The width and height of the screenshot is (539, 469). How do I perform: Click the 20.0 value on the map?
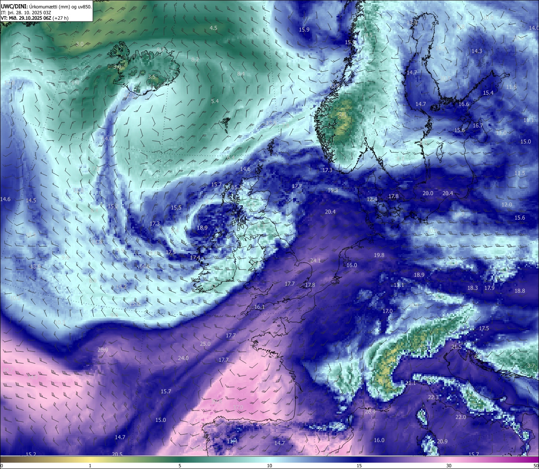click(428, 193)
